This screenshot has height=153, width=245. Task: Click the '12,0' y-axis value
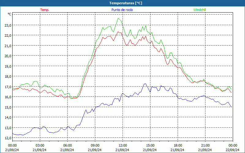(8, 138)
